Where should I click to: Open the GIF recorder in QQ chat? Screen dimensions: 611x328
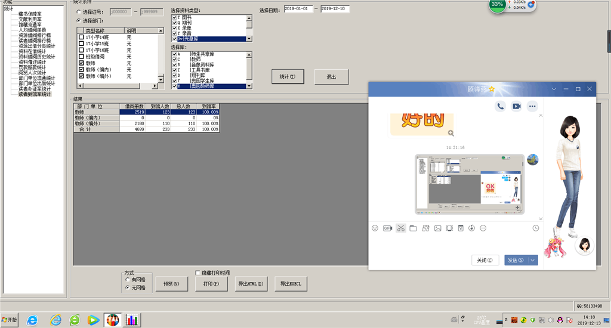click(x=387, y=228)
